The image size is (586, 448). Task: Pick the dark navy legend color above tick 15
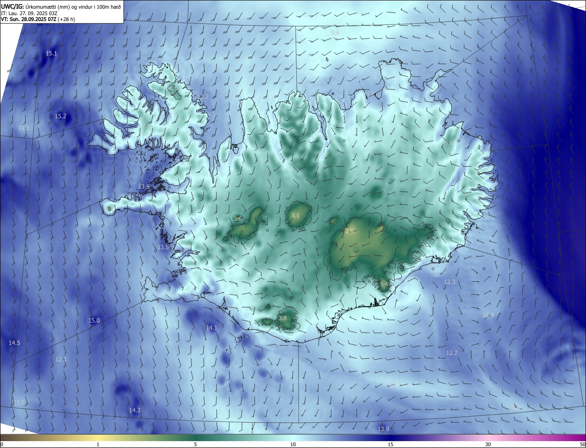391,438
